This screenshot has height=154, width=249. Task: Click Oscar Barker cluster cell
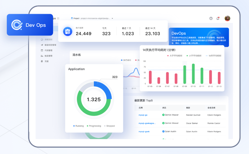[192, 123]
